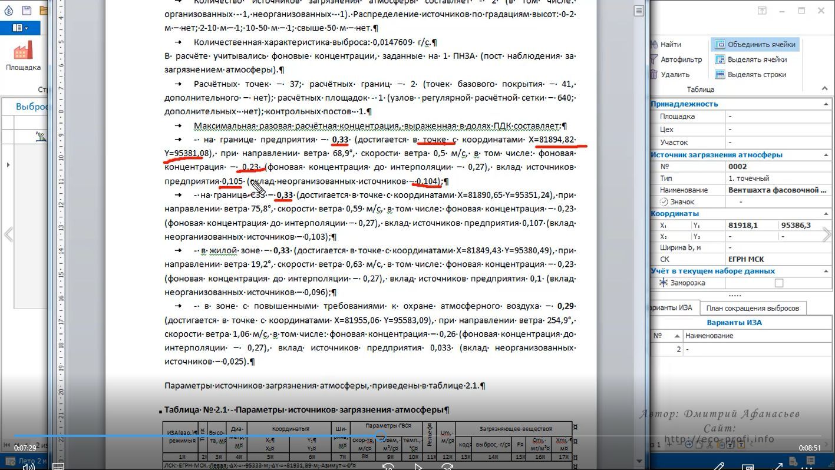The image size is (835, 470).
Task: Click the forward 30 seconds button
Action: pyautogui.click(x=447, y=466)
